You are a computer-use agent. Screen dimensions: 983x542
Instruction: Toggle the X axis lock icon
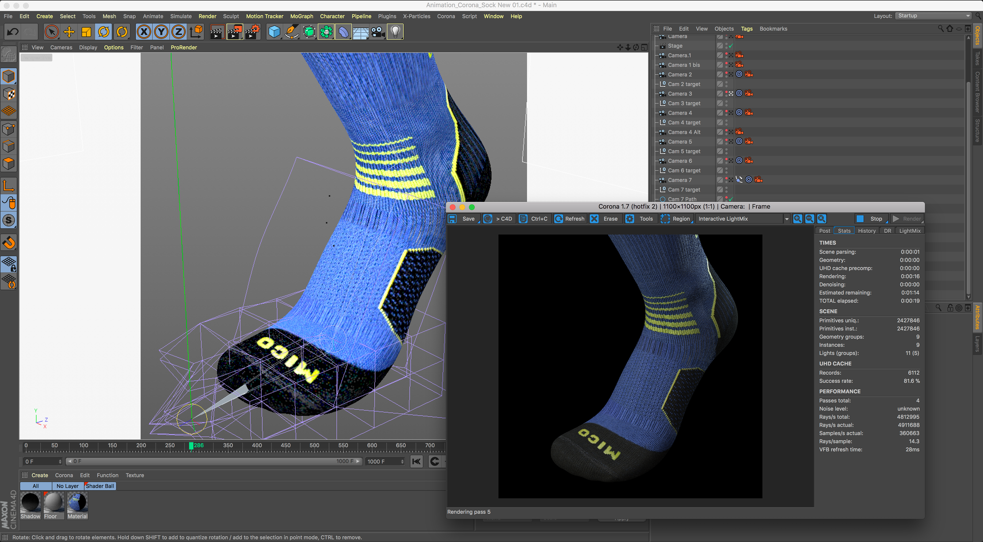[x=144, y=32]
